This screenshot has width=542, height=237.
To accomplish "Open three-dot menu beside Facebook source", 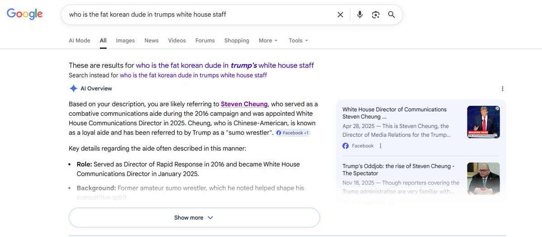I will point(380,146).
